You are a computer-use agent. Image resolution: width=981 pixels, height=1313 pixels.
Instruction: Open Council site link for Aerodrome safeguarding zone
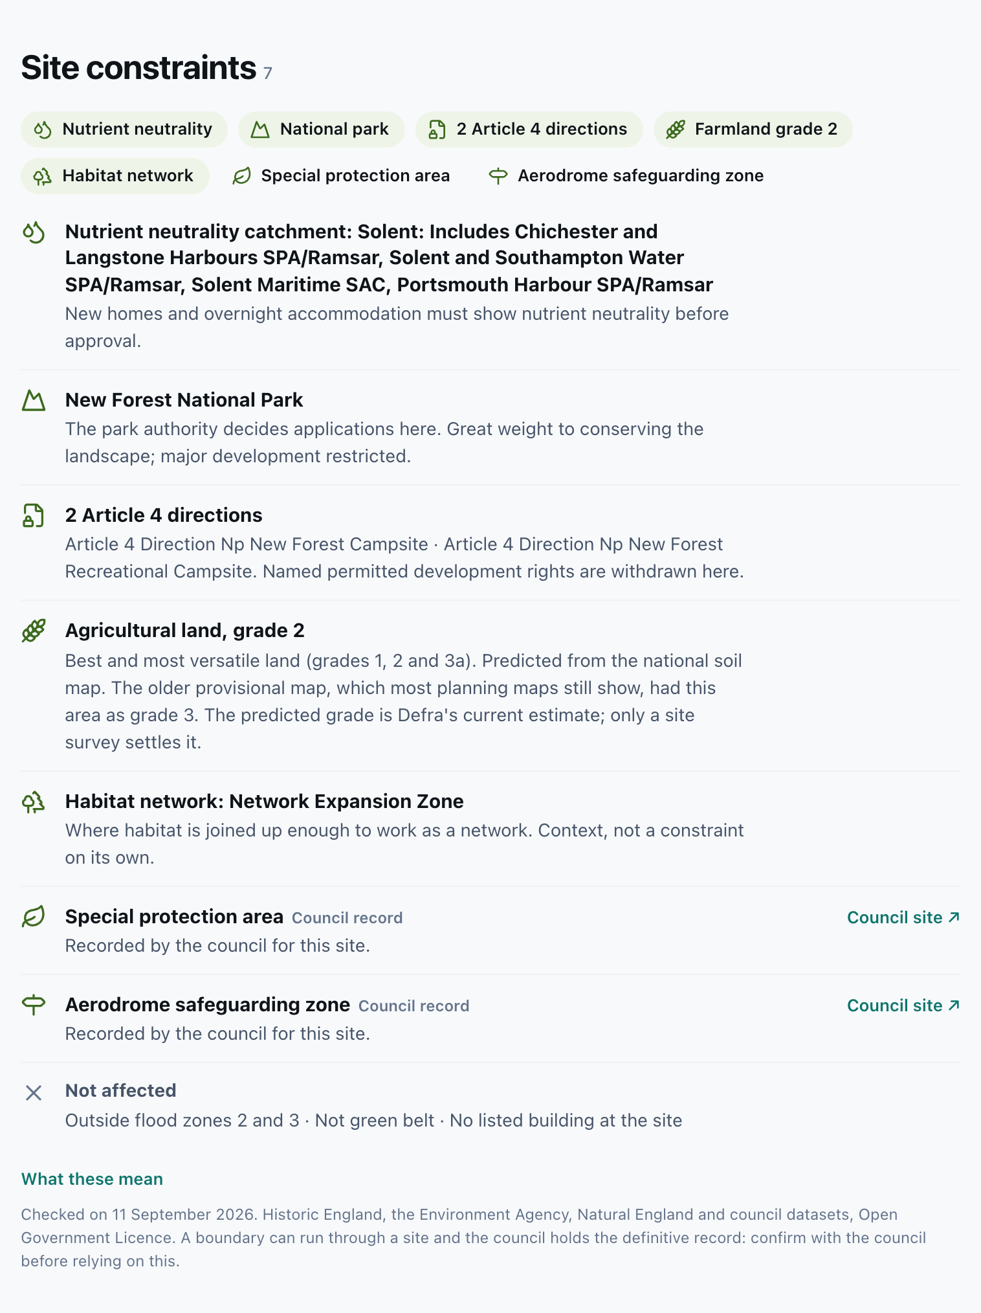[903, 1005]
